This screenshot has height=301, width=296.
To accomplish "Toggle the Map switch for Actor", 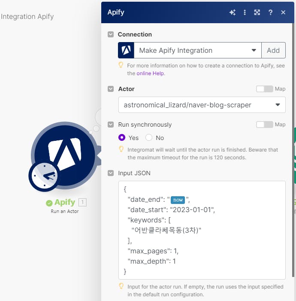I will pos(265,89).
